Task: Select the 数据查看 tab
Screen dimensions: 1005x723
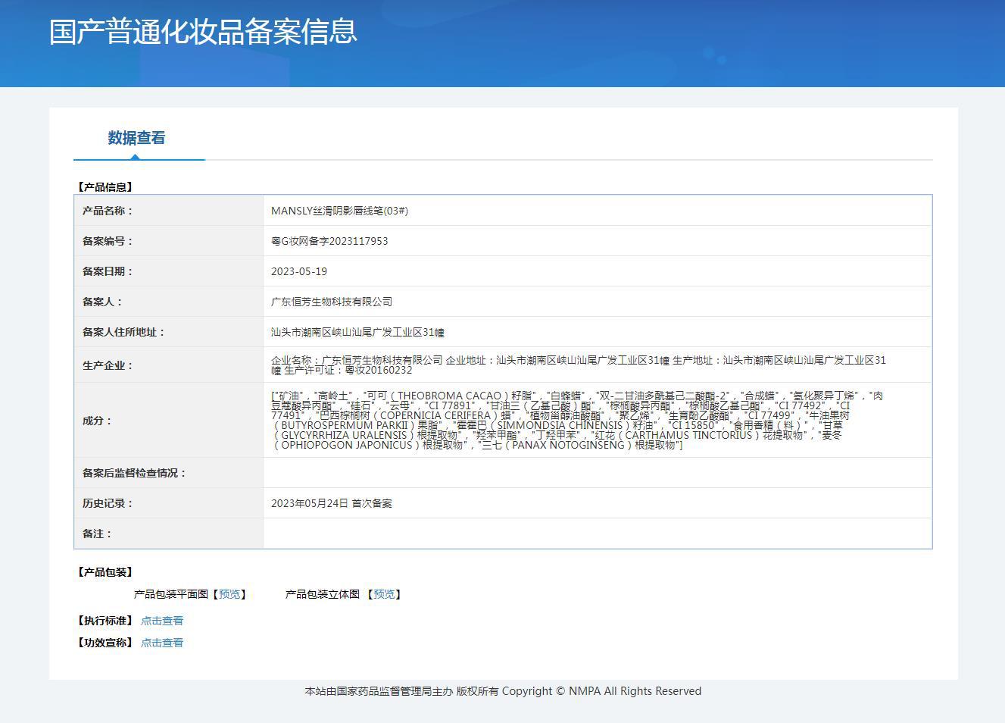Action: tap(136, 138)
